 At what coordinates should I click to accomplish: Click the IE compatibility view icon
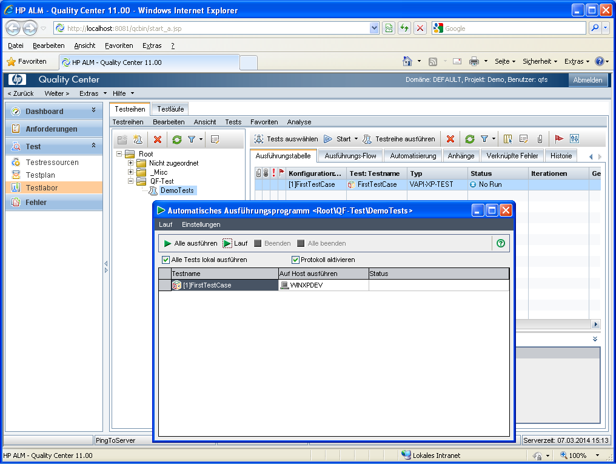pyautogui.click(x=389, y=29)
